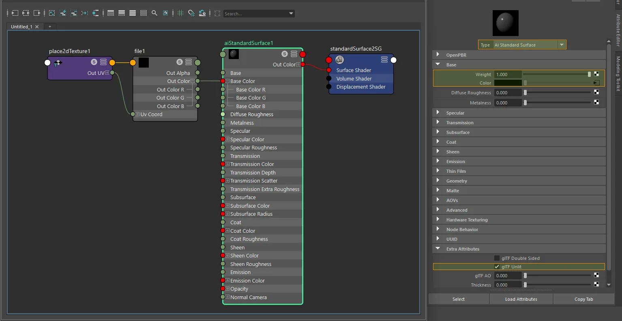Collapse Base Color children on aiStandardSurface1
Screen dimensions: 622x321
[227, 81]
